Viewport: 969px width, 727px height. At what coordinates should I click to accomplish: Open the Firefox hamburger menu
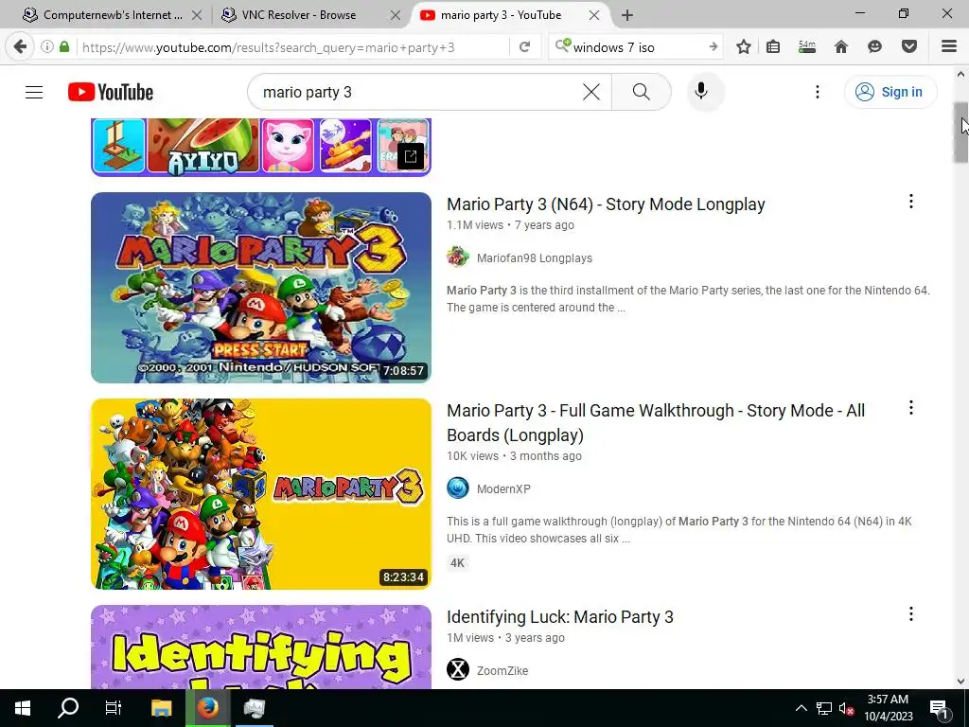(948, 46)
